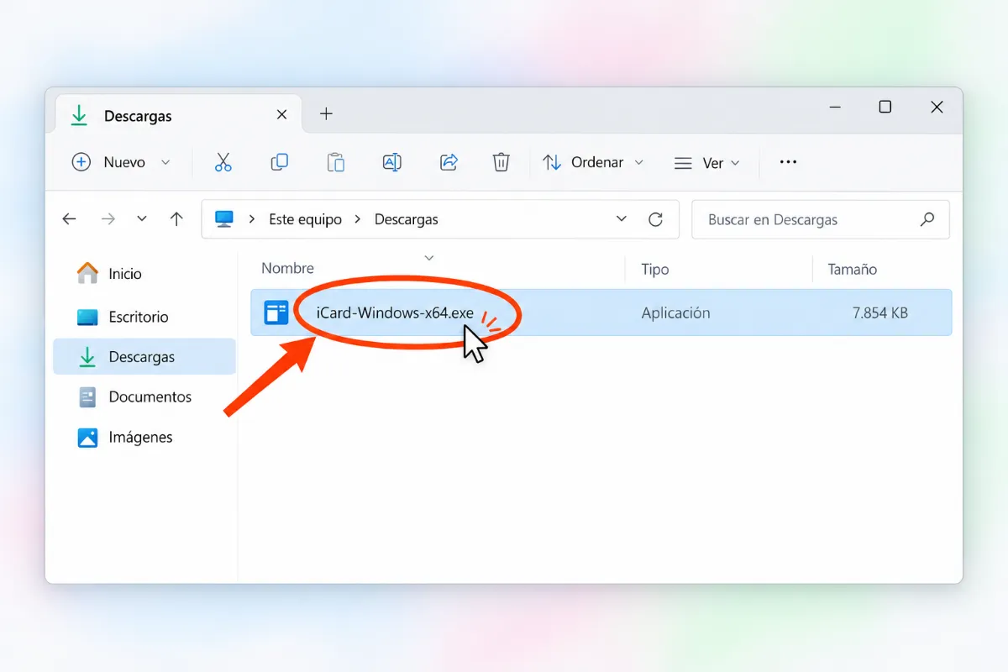Viewport: 1008px width, 672px height.
Task: Add a new tab with plus button
Action: click(327, 114)
